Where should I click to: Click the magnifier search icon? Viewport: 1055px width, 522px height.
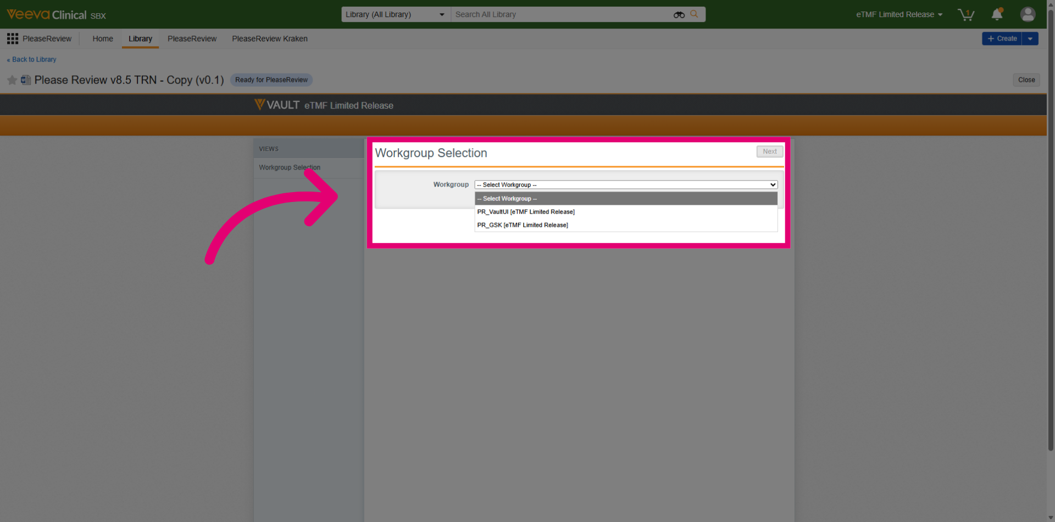point(694,14)
